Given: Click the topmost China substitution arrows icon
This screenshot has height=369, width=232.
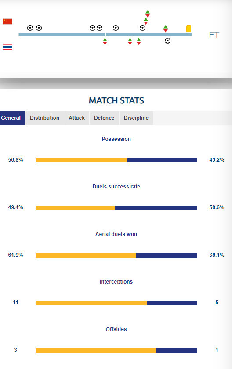Looking at the screenshot, I should point(148,14).
